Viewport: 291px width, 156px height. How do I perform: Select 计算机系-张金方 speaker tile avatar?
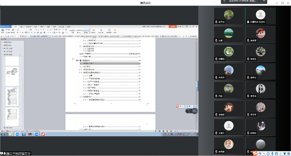(261, 14)
